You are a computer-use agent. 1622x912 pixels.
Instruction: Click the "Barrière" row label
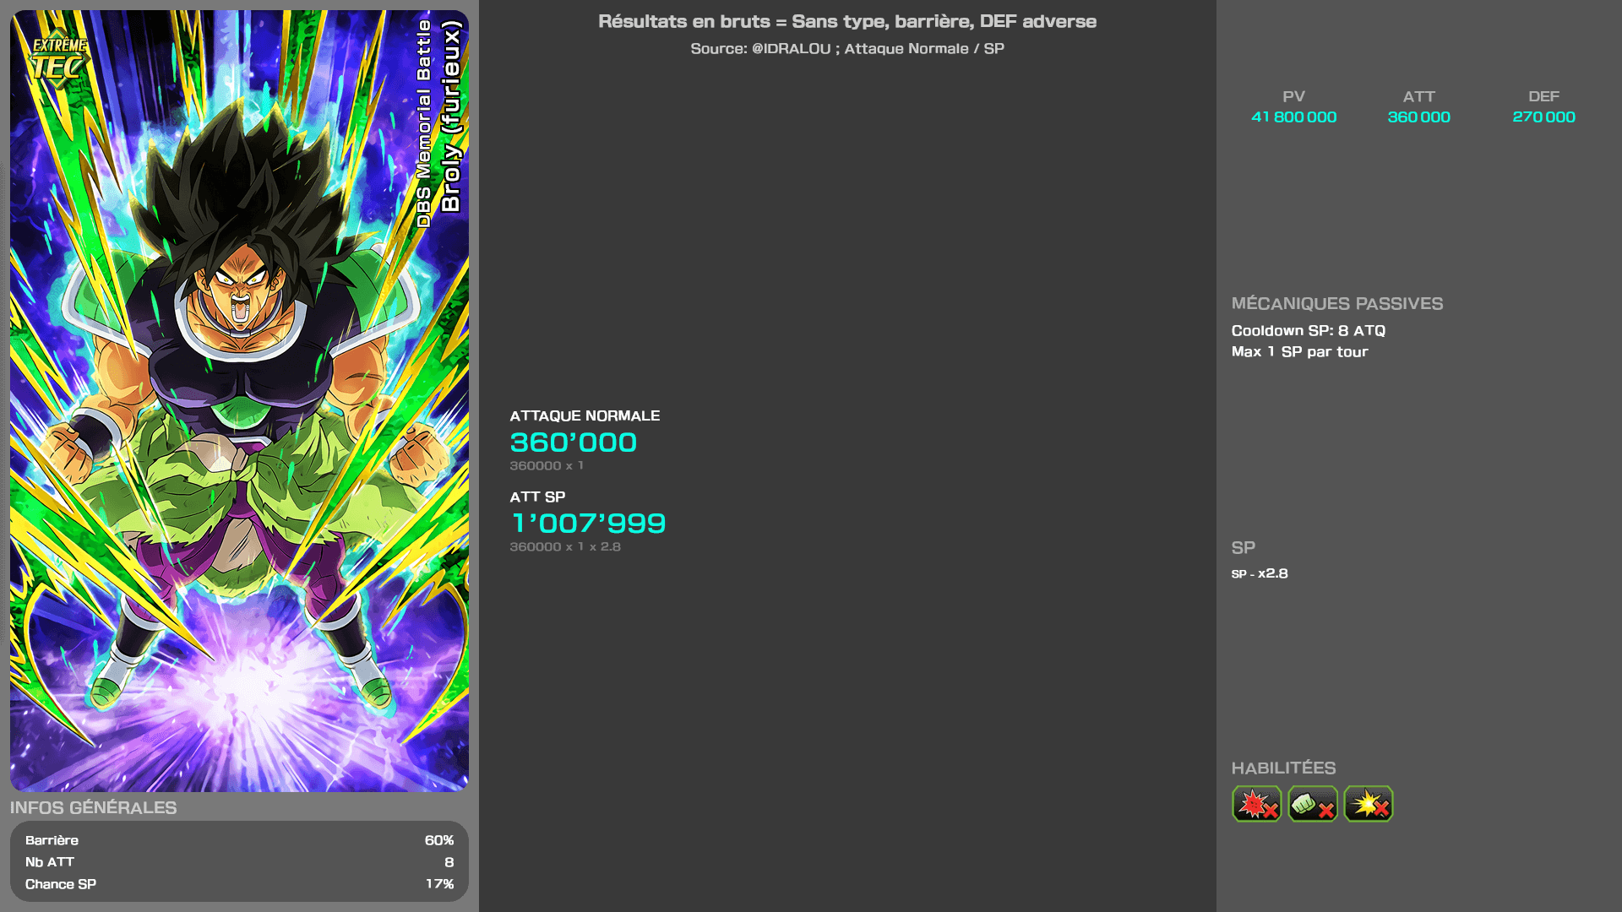click(x=52, y=840)
